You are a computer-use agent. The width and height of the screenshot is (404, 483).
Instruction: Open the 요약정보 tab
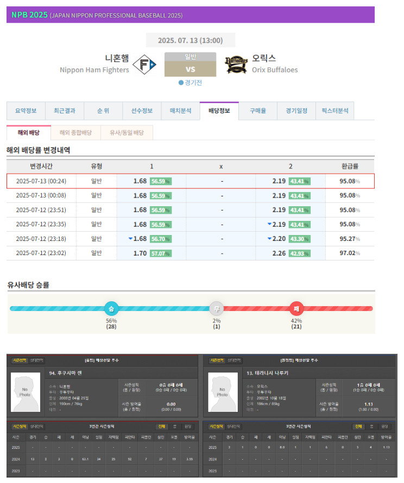26,111
